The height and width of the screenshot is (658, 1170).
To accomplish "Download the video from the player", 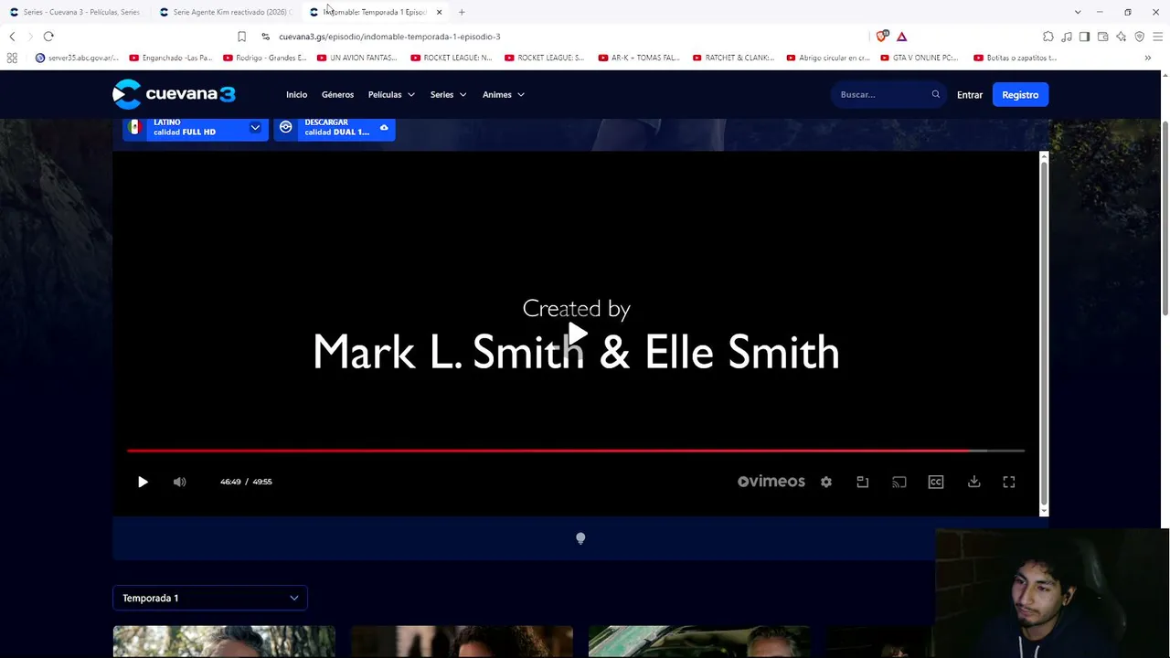I will coord(974,482).
